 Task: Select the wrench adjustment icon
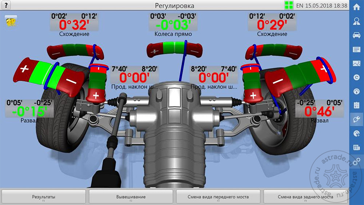(x=356, y=119)
